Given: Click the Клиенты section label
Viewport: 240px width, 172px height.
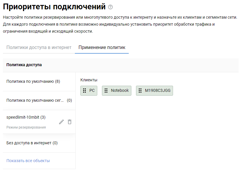Looking at the screenshot, I should coord(89,80).
